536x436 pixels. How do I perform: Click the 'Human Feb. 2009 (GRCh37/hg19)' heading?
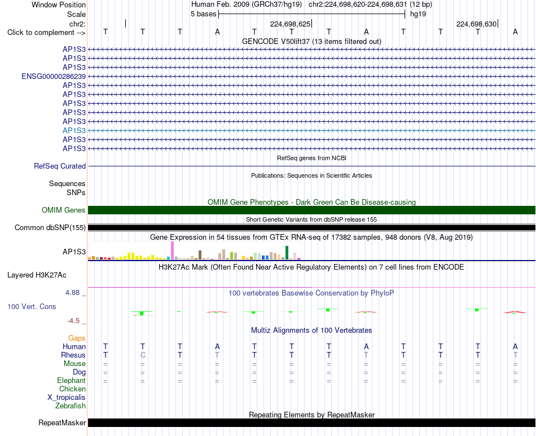(247, 5)
